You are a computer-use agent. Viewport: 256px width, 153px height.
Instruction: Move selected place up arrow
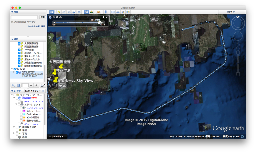point(31,85)
